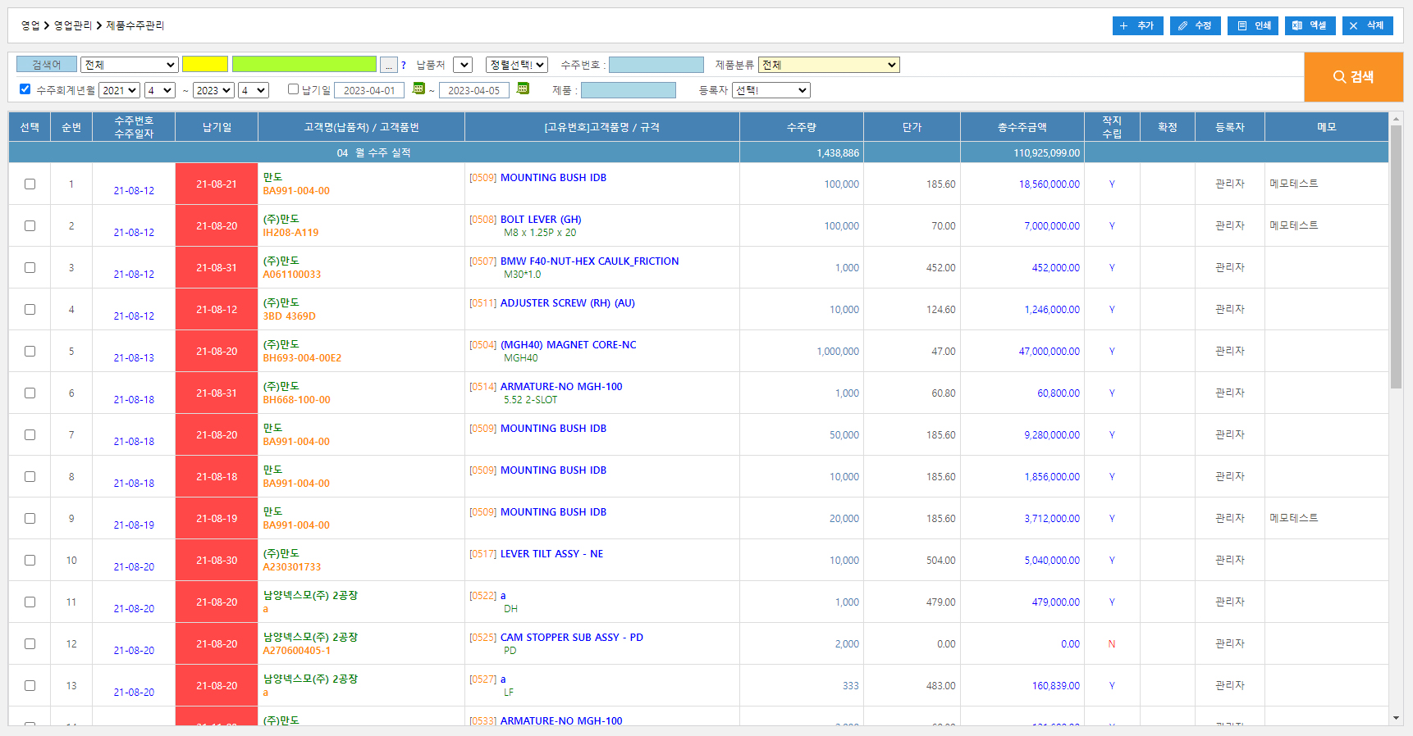Uncheck the 수주회계년월 checkbox
Viewport: 1413px width, 736px height.
[x=25, y=89]
